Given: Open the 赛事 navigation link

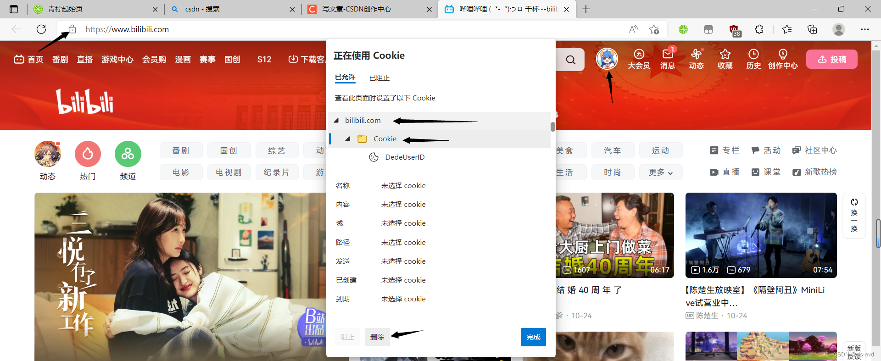Looking at the screenshot, I should 207,60.
